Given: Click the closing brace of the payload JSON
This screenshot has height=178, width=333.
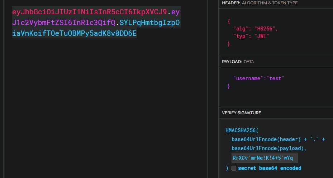Looking at the screenshot, I should click(229, 86).
